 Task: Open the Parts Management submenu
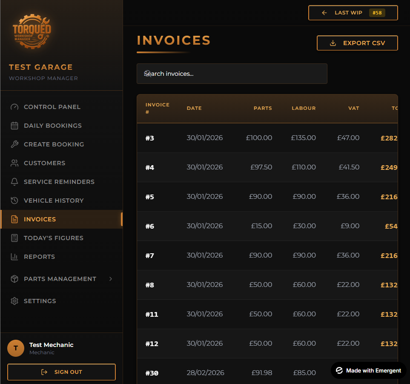pyautogui.click(x=60, y=279)
